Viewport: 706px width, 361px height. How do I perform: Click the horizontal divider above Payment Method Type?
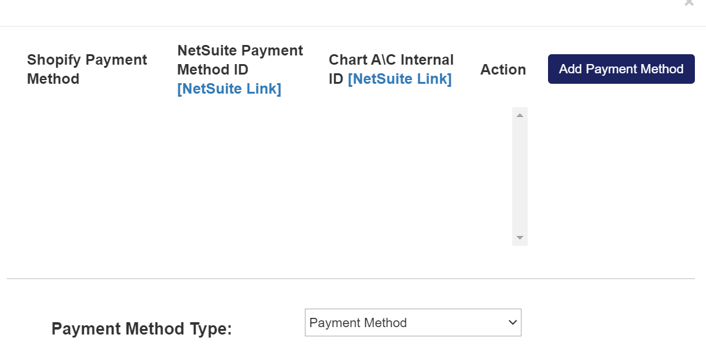351,278
